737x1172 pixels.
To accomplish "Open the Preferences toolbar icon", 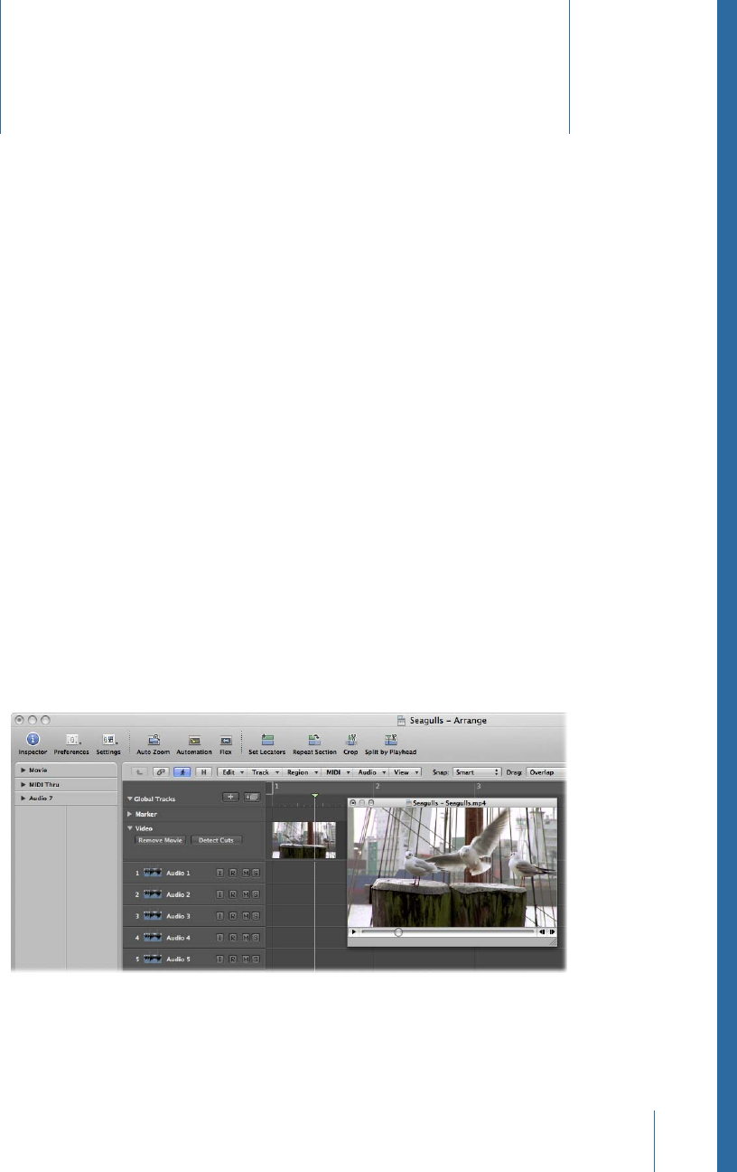I will tap(72, 739).
